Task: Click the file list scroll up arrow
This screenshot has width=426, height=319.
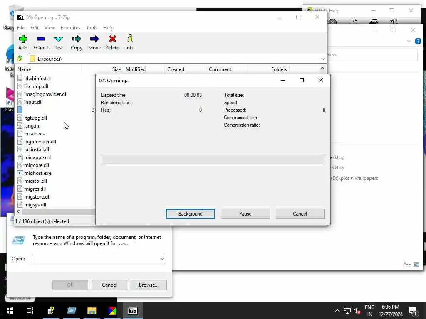Action: coord(322,69)
